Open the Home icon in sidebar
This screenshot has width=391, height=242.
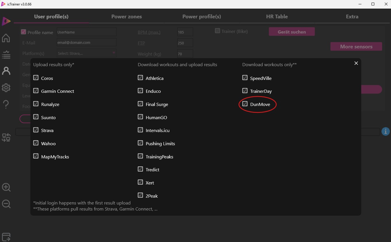pyautogui.click(x=6, y=38)
